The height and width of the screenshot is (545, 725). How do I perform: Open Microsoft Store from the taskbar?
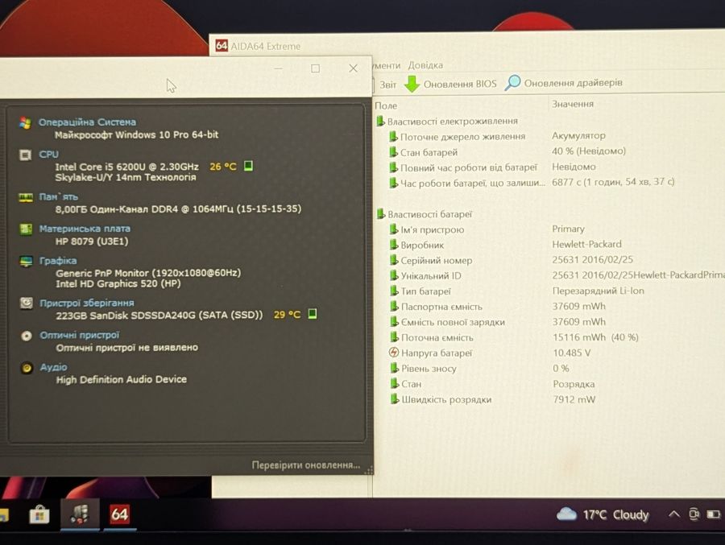(x=39, y=514)
